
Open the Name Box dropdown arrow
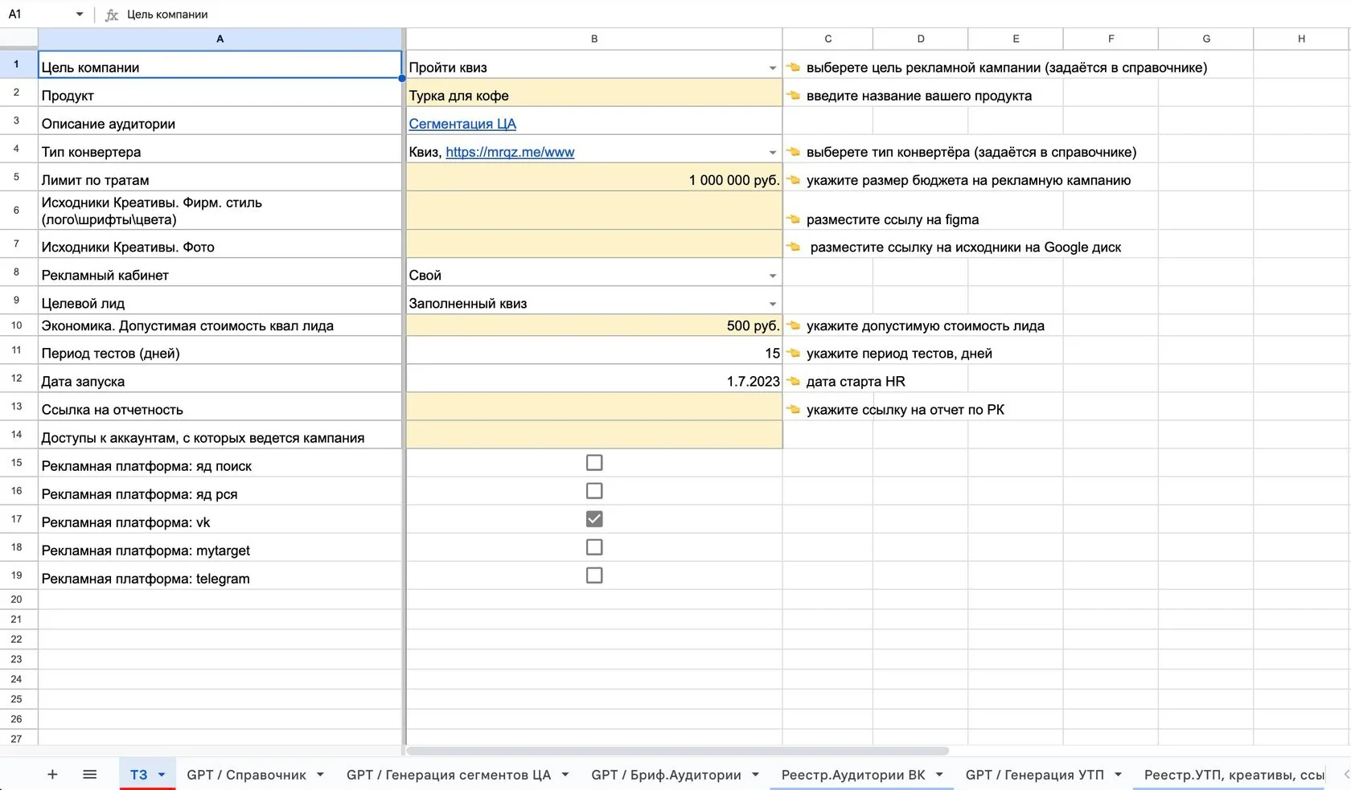80,14
